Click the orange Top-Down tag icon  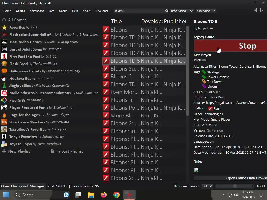coord(204,82)
